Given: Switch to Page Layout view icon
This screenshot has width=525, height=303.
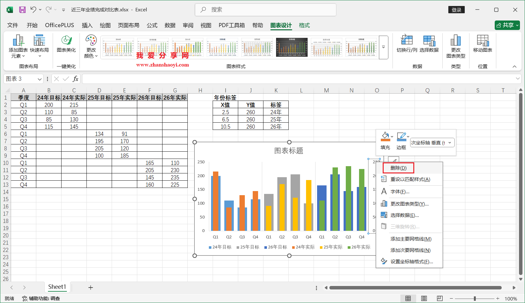Looking at the screenshot, I should [x=424, y=298].
